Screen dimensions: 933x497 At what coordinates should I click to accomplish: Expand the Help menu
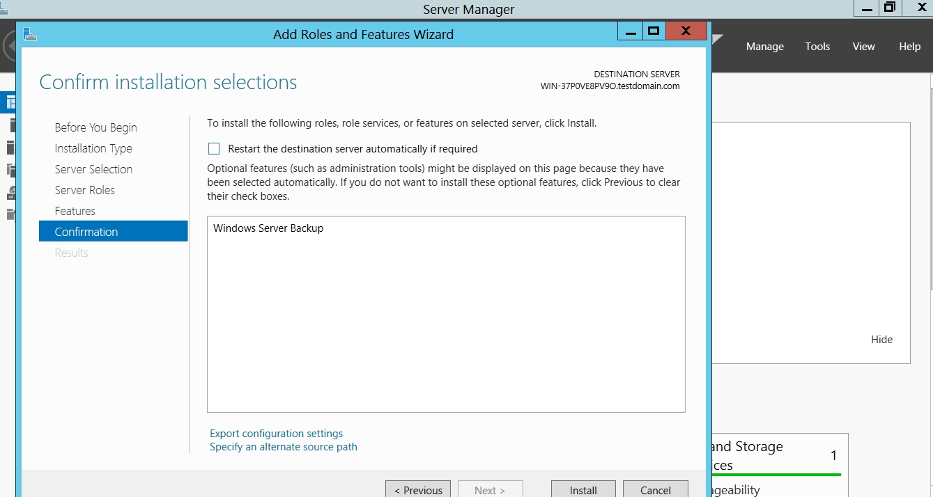click(x=909, y=47)
